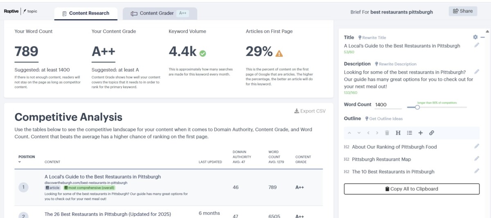The image size is (491, 218).
Task: Add outline item with plus icon
Action: pos(420,133)
